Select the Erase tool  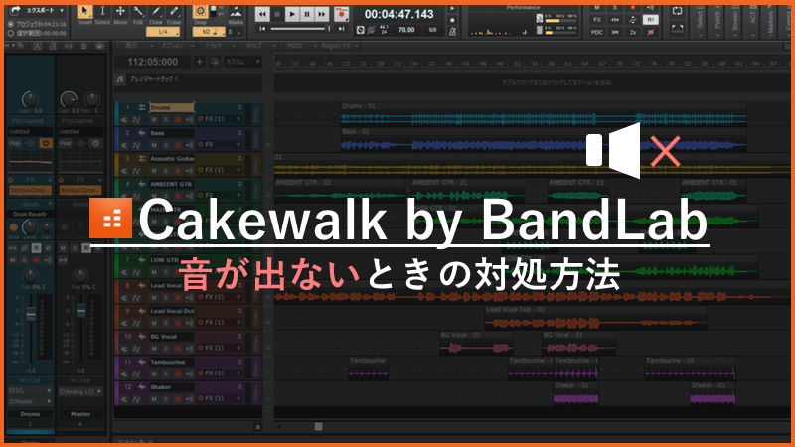coord(174,14)
